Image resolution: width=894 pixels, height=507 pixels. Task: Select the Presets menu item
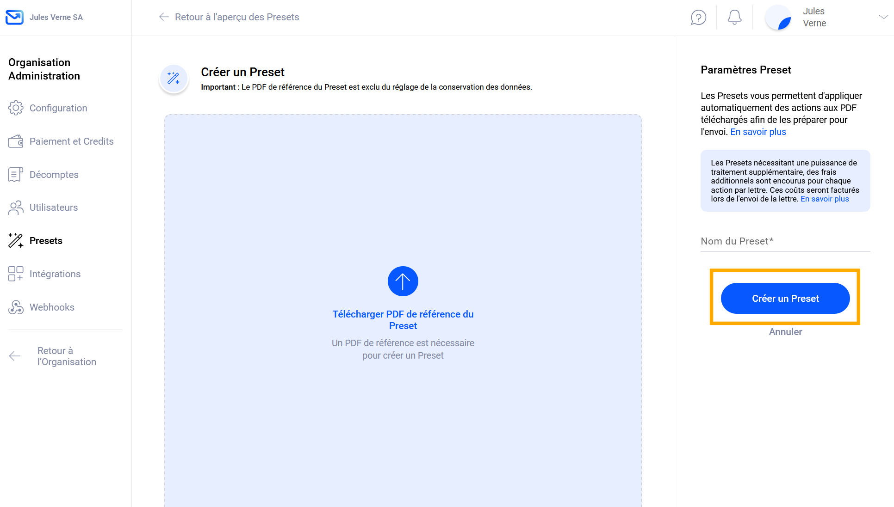click(46, 241)
